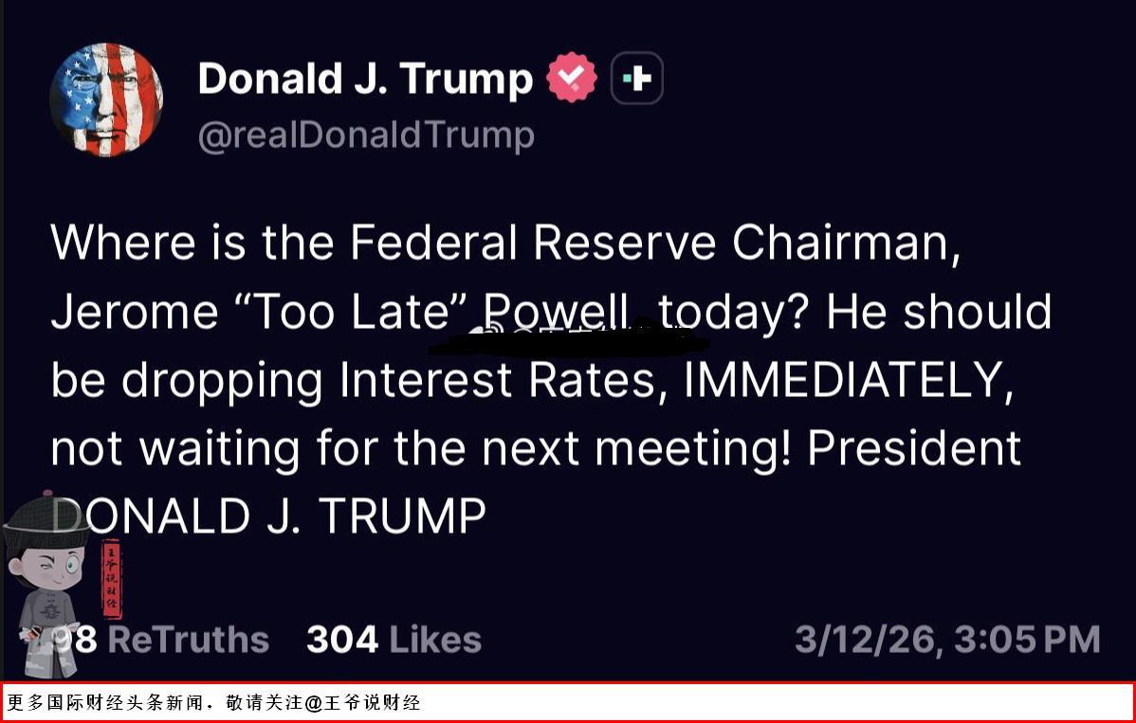Click the red vertical seal stamp
Screen dimensions: 1136x723
112,577
